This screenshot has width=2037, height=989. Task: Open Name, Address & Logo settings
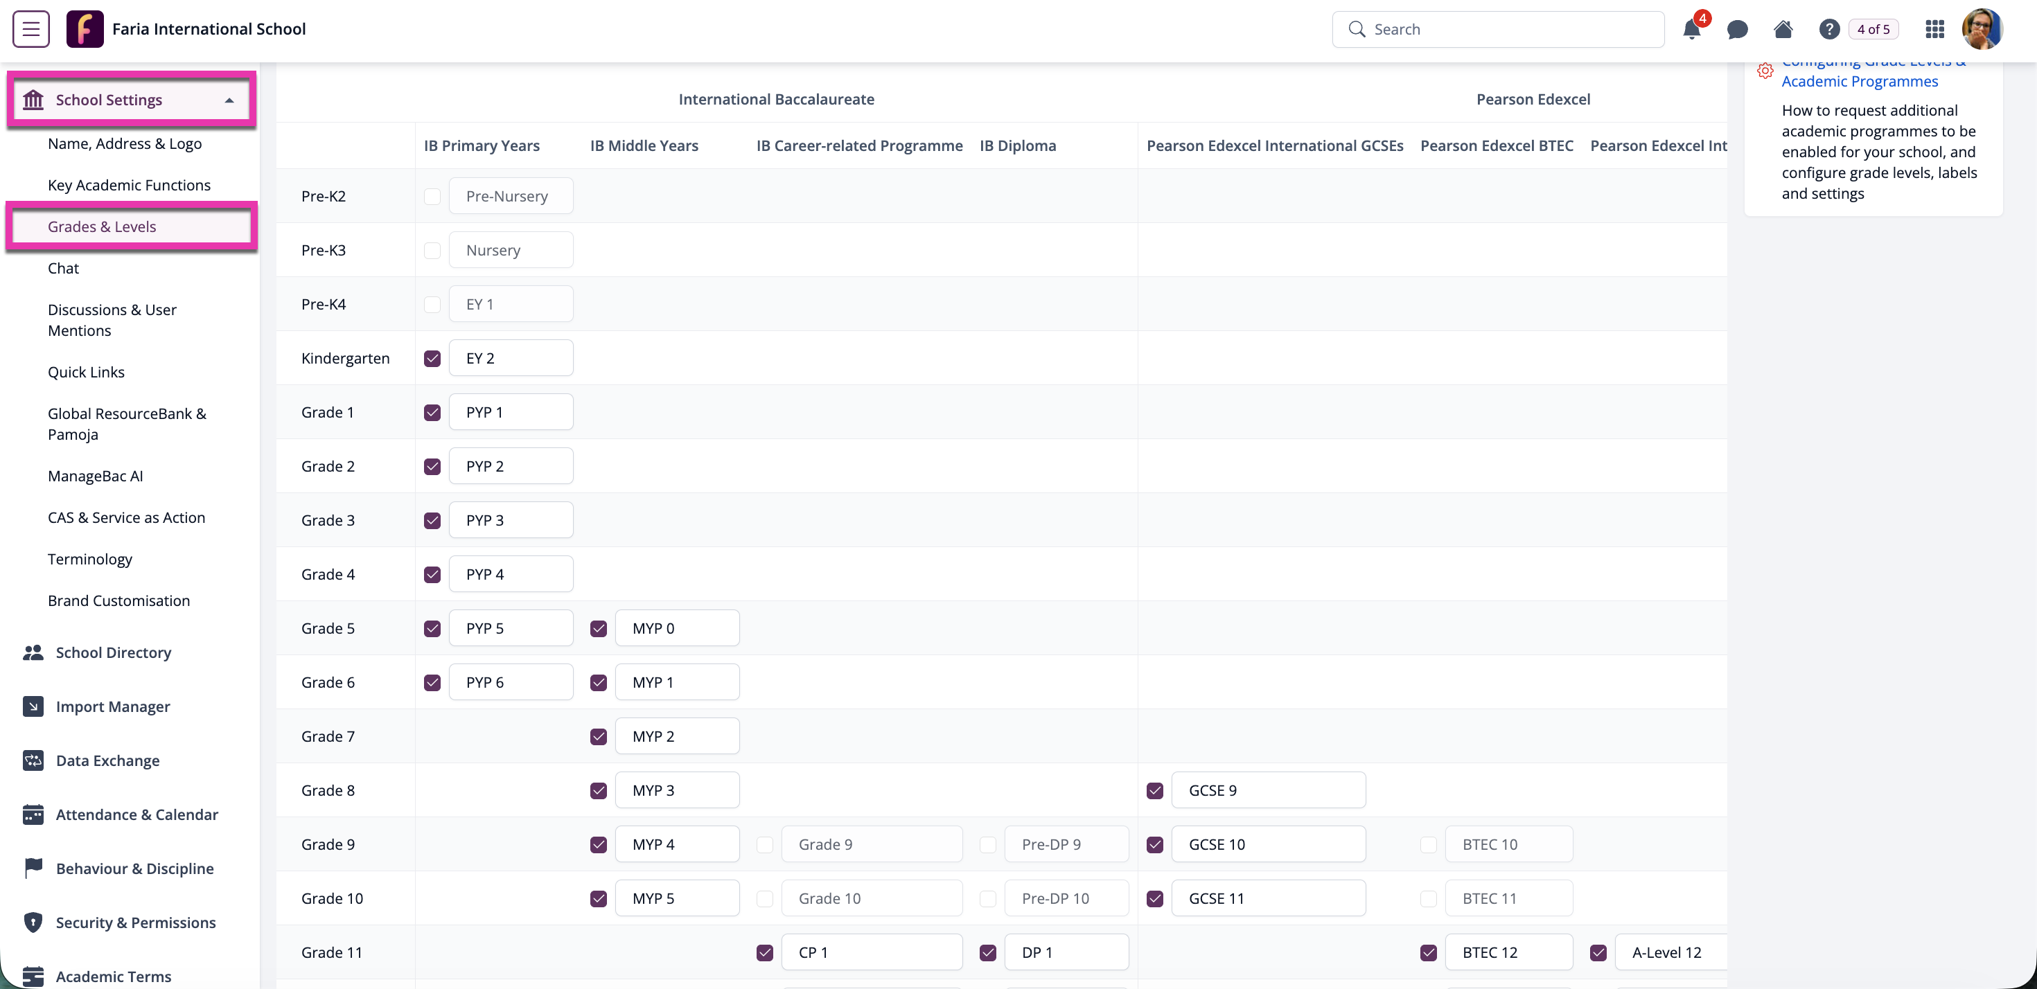point(124,143)
